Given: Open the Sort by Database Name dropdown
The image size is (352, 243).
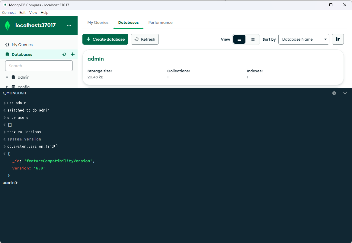Looking at the screenshot, I should tap(304, 39).
